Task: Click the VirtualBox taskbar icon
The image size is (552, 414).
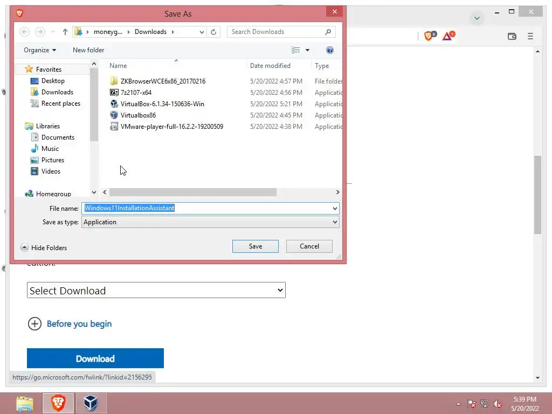Action: pos(91,403)
